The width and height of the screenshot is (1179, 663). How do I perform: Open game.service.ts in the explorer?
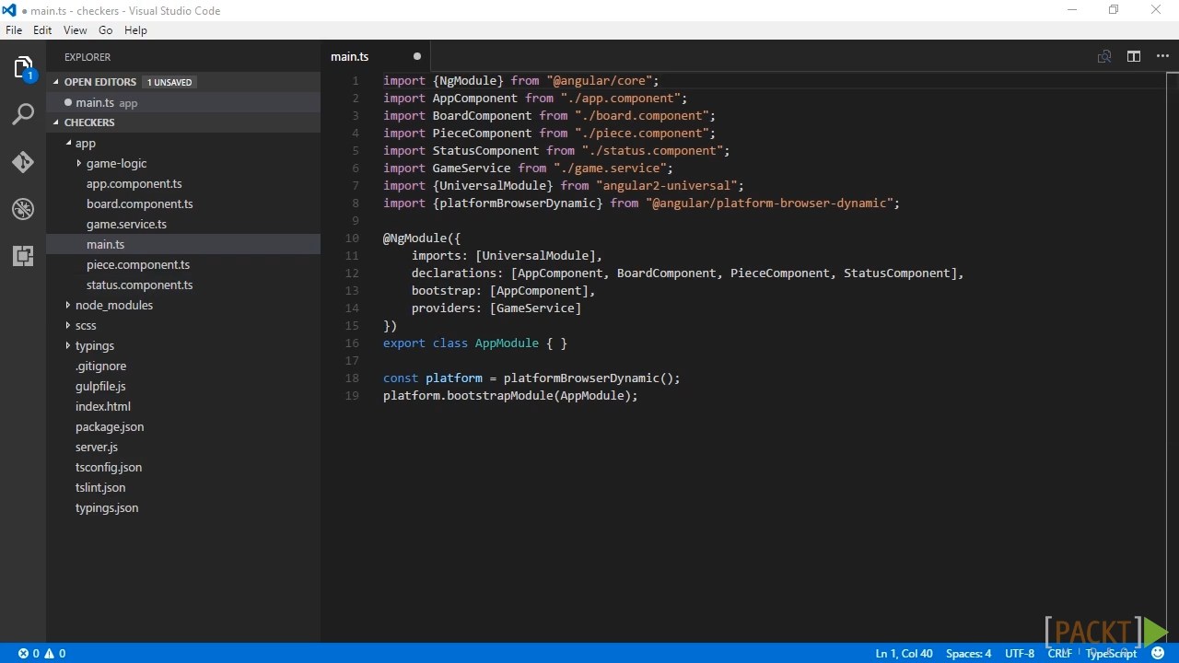126,224
